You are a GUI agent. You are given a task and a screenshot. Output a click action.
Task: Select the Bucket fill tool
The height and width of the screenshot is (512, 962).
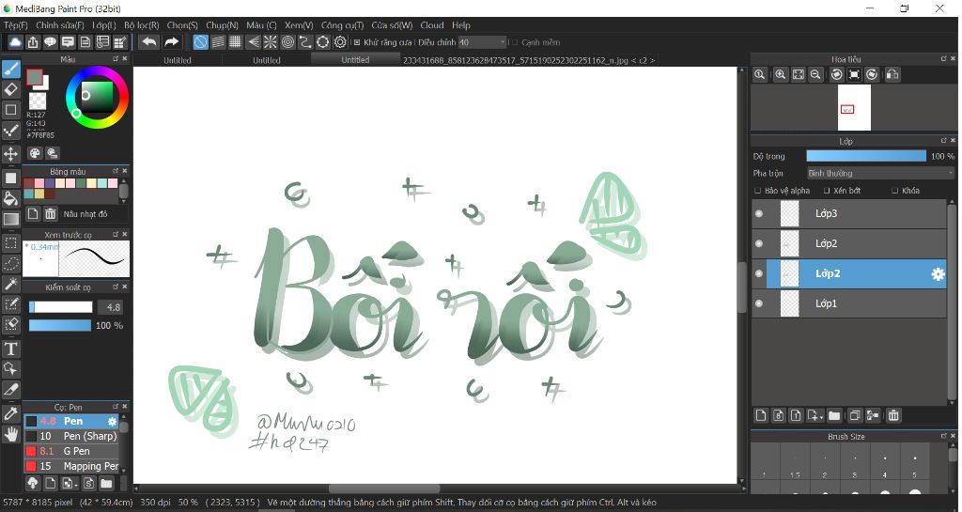tap(11, 198)
